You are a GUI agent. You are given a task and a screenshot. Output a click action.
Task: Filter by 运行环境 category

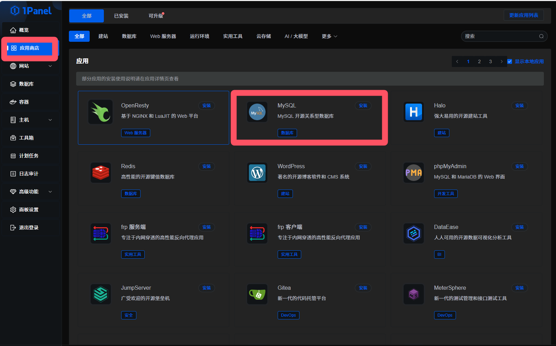point(199,36)
